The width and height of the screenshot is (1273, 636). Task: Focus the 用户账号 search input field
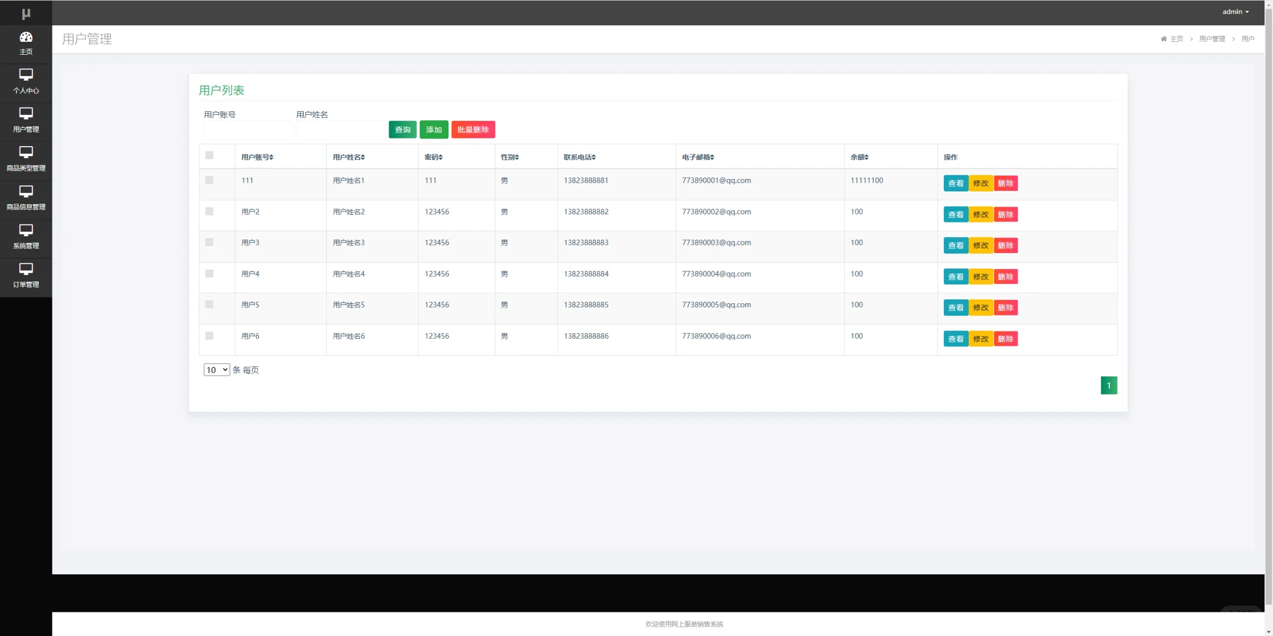(x=248, y=130)
